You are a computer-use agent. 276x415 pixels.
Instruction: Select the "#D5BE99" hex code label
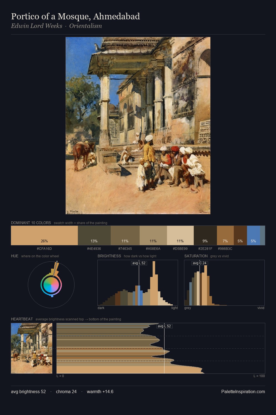180,249
